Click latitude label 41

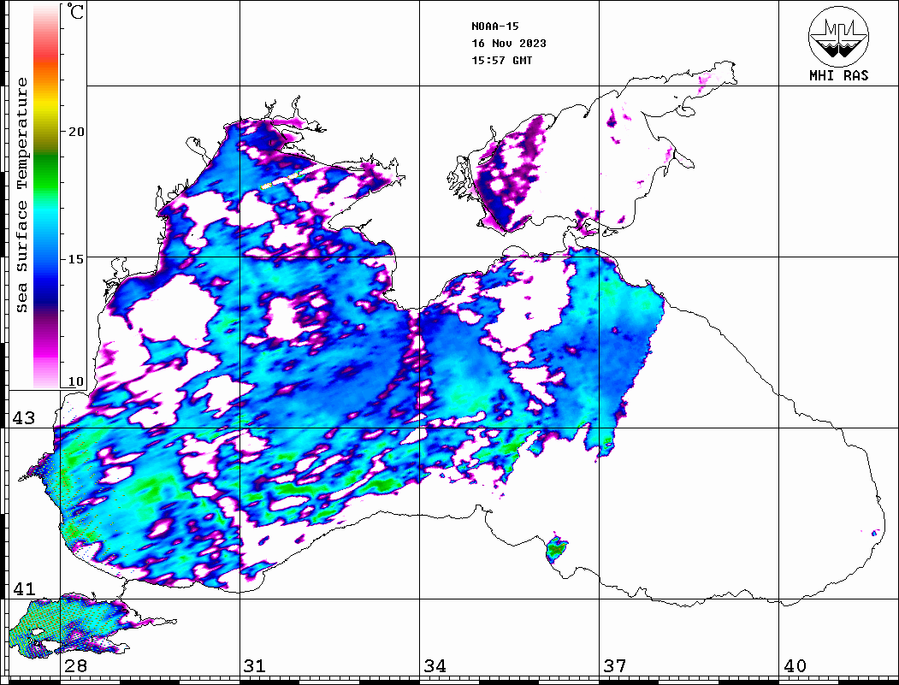(x=23, y=588)
